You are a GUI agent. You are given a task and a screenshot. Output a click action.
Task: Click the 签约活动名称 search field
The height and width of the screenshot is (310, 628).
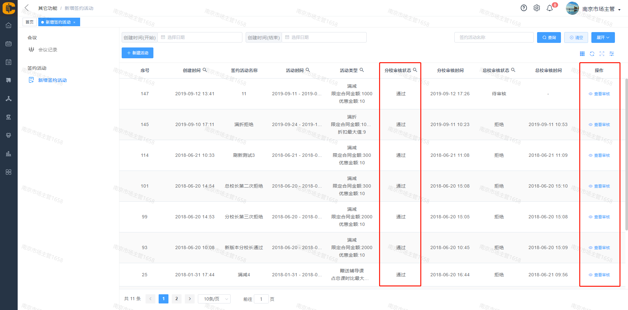tap(494, 38)
